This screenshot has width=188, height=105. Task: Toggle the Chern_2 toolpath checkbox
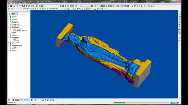tap(12, 24)
